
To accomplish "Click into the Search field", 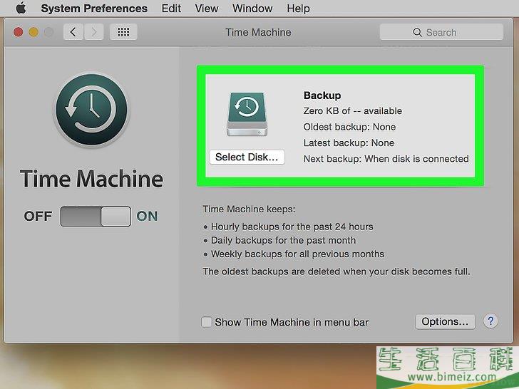I will [441, 32].
